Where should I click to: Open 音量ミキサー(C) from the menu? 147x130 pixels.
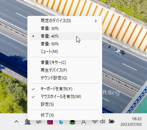tap(65, 63)
